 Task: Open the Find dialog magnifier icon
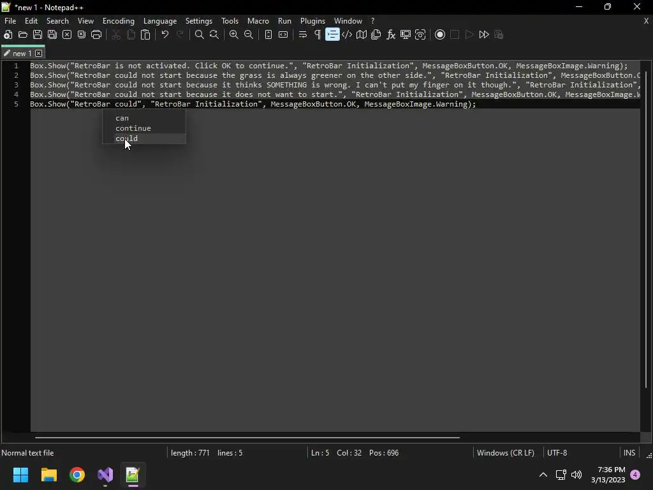pyautogui.click(x=200, y=34)
